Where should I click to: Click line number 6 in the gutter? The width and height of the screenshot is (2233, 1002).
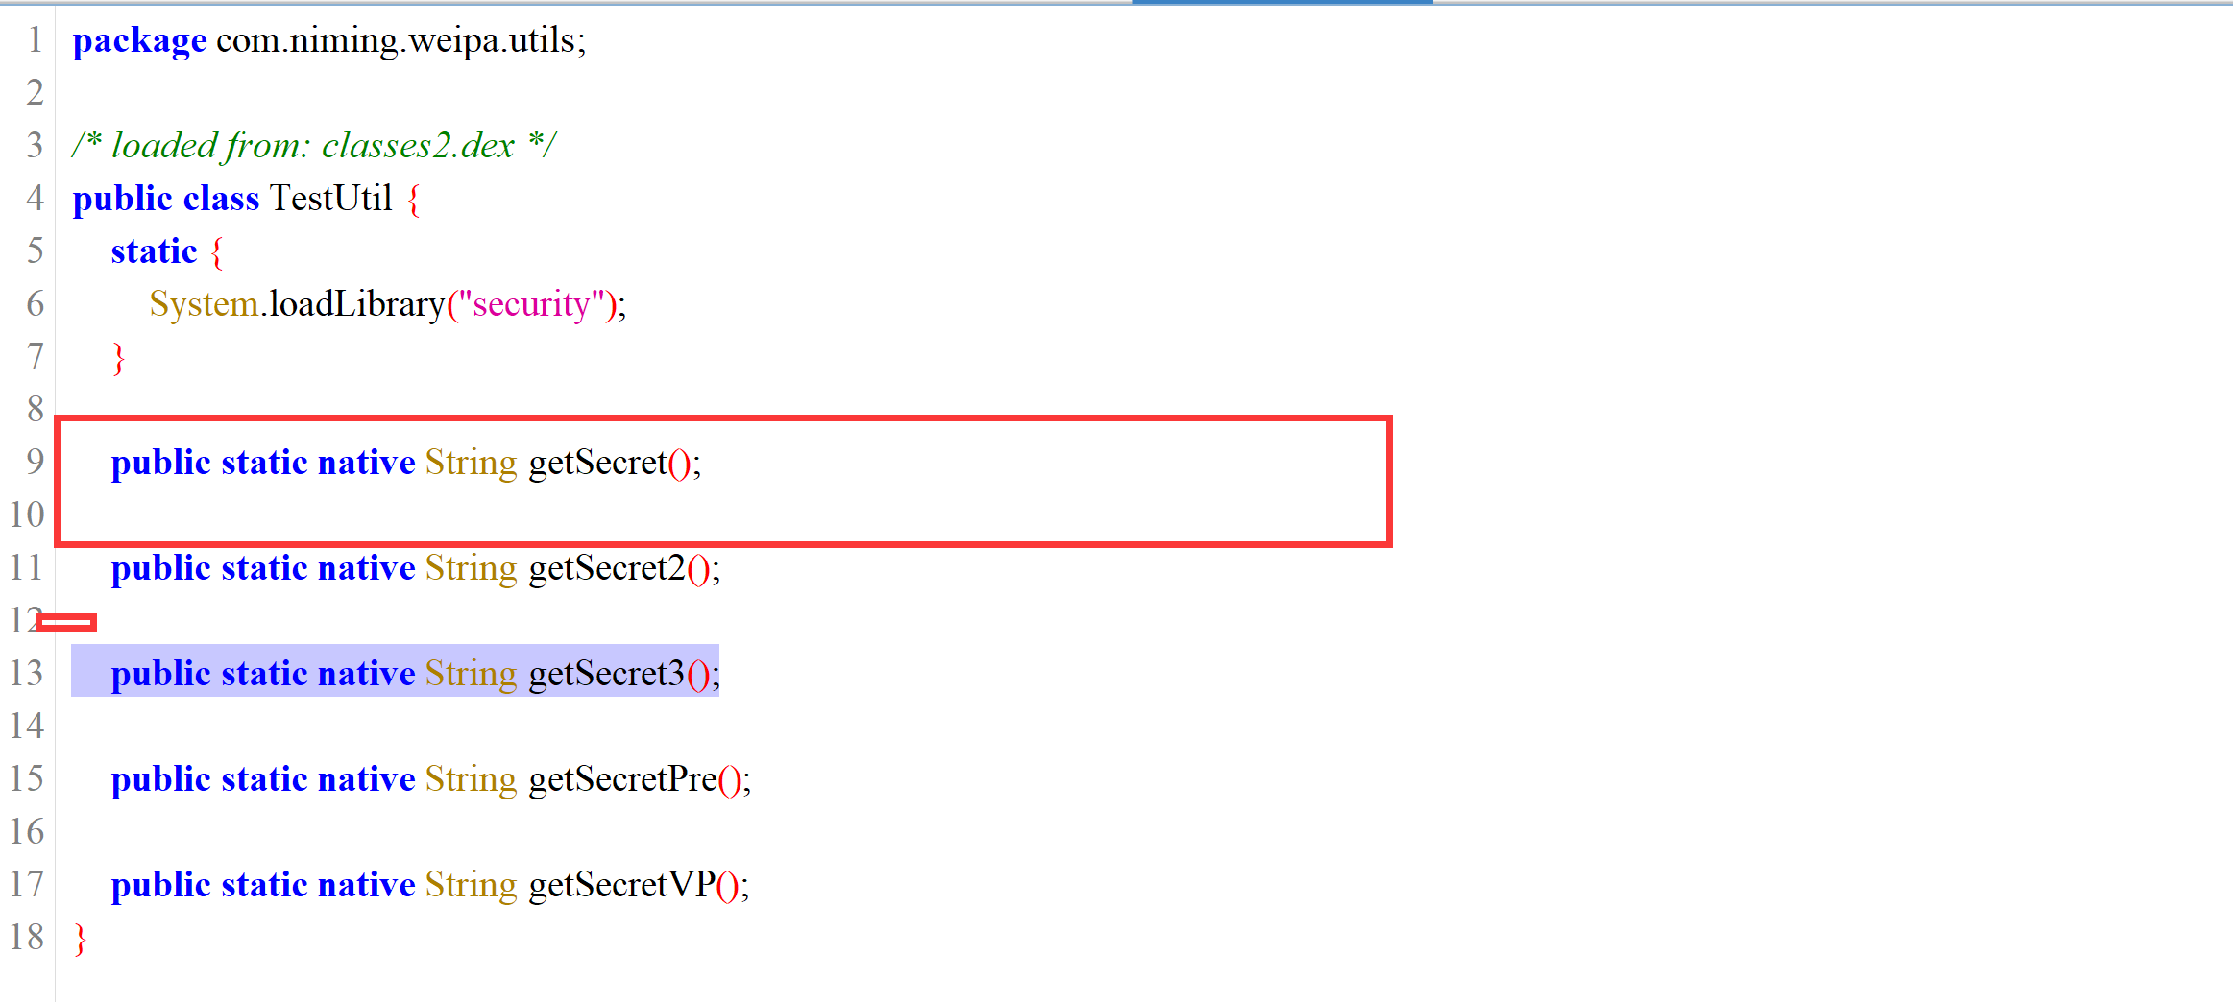click(x=36, y=303)
